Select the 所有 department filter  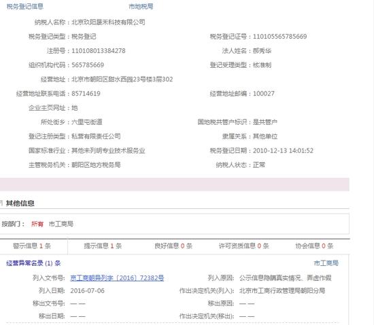(x=37, y=224)
